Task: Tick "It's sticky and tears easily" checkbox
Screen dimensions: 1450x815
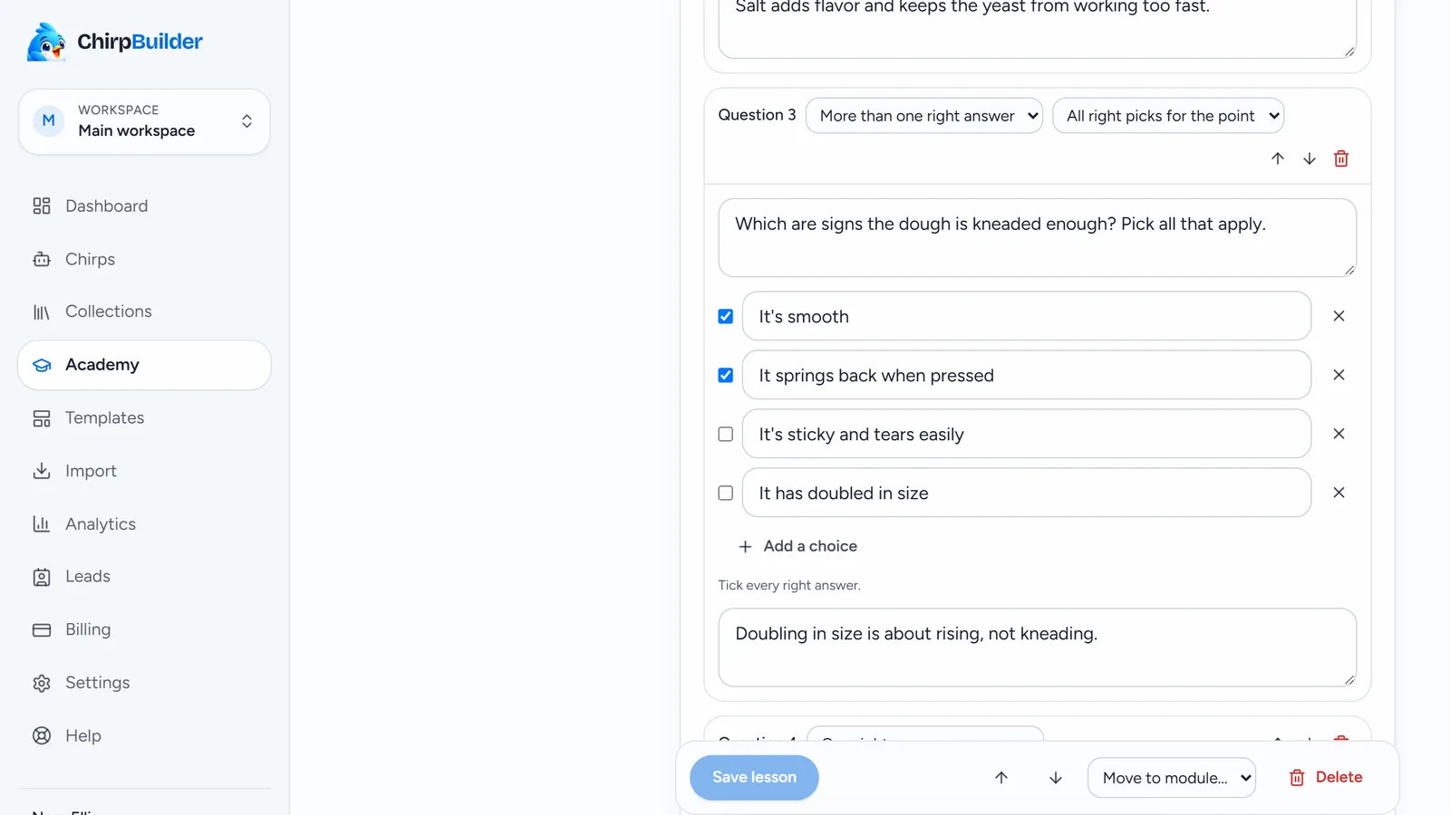Action: pyautogui.click(x=726, y=434)
